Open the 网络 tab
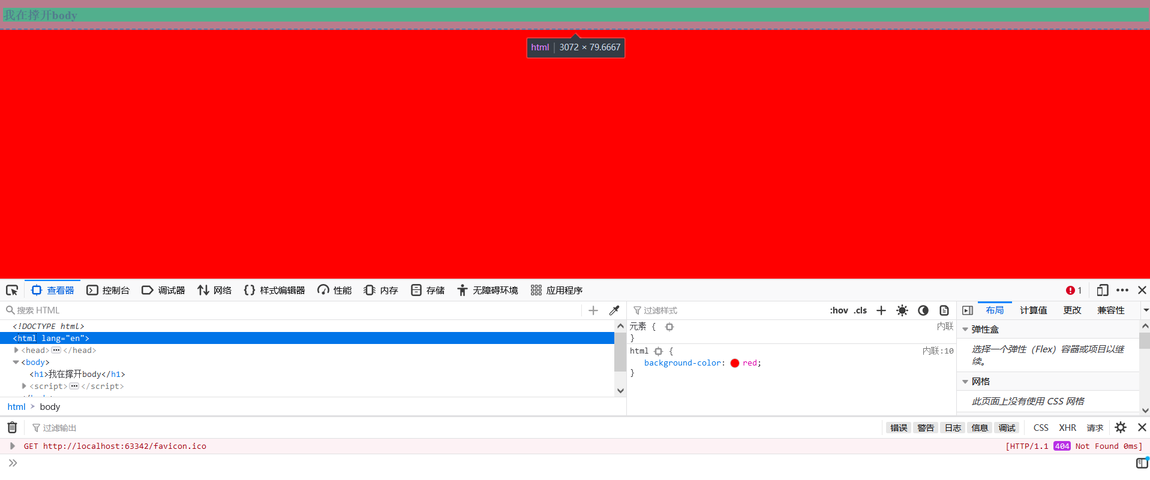The width and height of the screenshot is (1150, 480). [x=214, y=291]
